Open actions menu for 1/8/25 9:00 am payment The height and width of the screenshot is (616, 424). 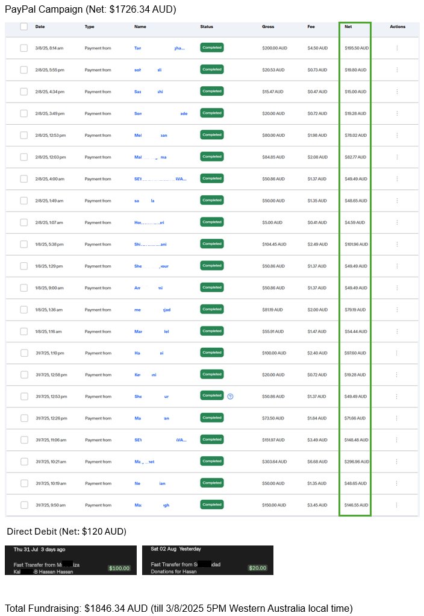tap(397, 288)
